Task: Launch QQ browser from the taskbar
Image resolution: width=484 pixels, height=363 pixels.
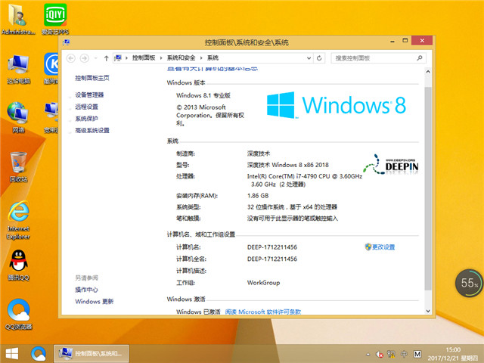Action: 39,353
